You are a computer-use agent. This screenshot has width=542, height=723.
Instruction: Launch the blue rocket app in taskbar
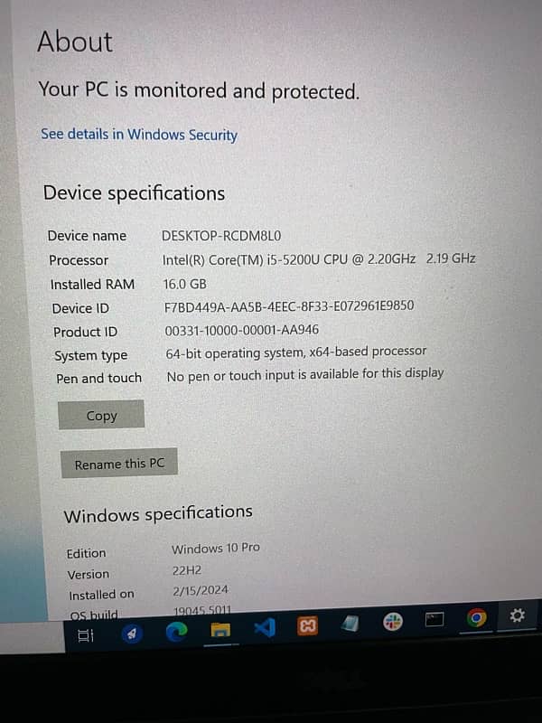coord(132,634)
